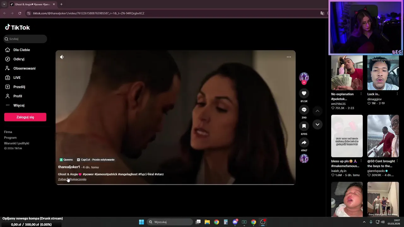Image resolution: width=404 pixels, height=227 pixels.
Task: Open @50 Cent brought the boys thumbnail
Action: pos(383,136)
